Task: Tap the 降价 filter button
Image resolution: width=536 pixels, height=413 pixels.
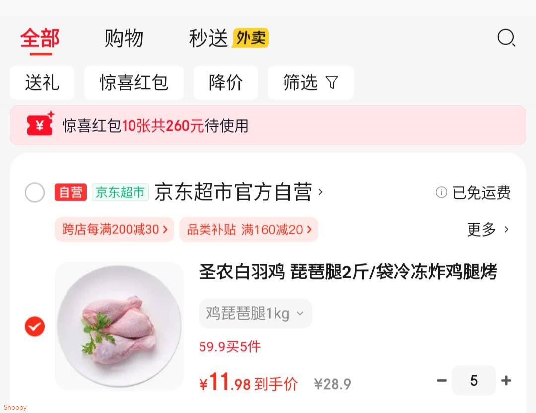Action: coord(226,82)
